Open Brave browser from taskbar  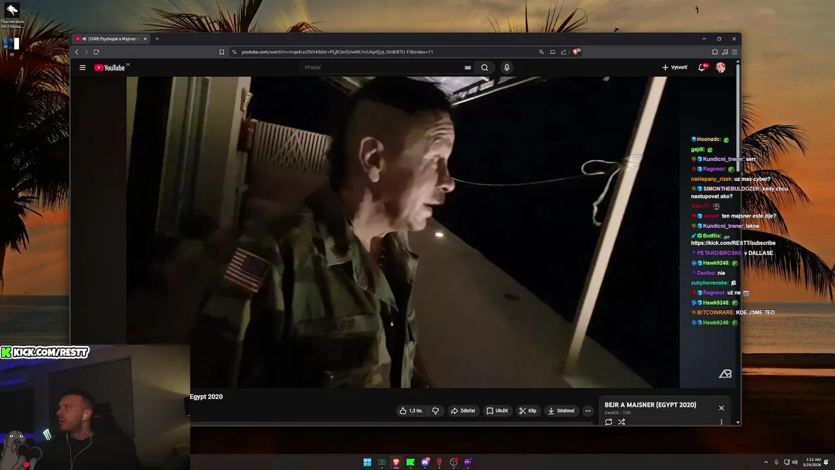tap(396, 462)
